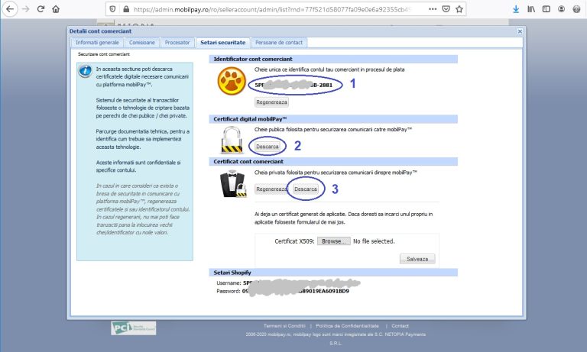Screen dimensions: 587x352
Task: Open the Downloads arrow icon
Action: coord(516,9)
